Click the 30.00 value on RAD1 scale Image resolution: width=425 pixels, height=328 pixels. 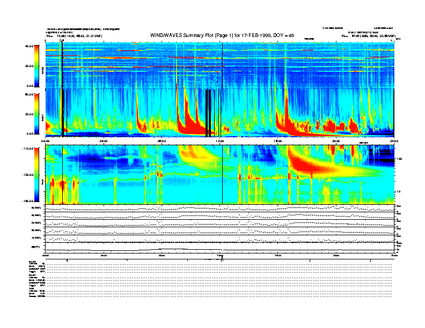pyautogui.click(x=29, y=114)
